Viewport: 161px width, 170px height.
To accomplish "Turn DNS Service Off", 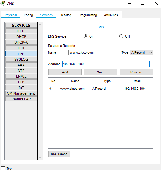I will [121, 36].
